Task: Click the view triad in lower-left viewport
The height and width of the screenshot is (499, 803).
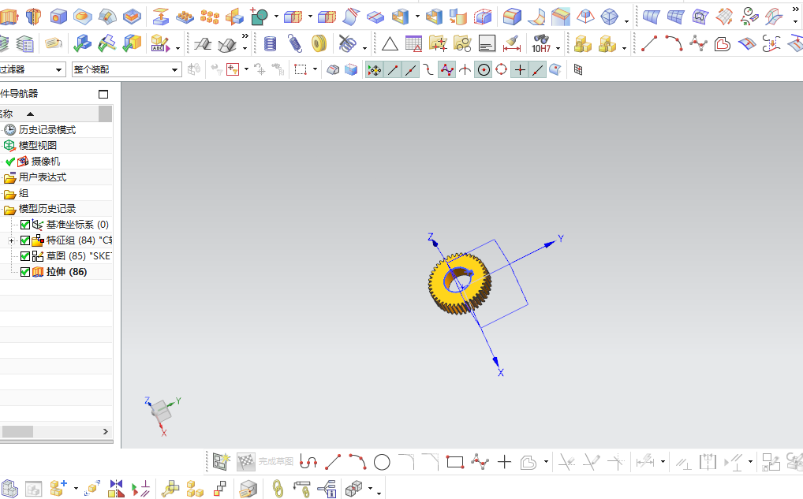Action: click(x=162, y=415)
